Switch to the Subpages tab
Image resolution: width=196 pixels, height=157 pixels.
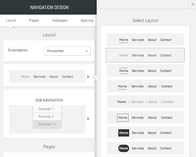60,20
